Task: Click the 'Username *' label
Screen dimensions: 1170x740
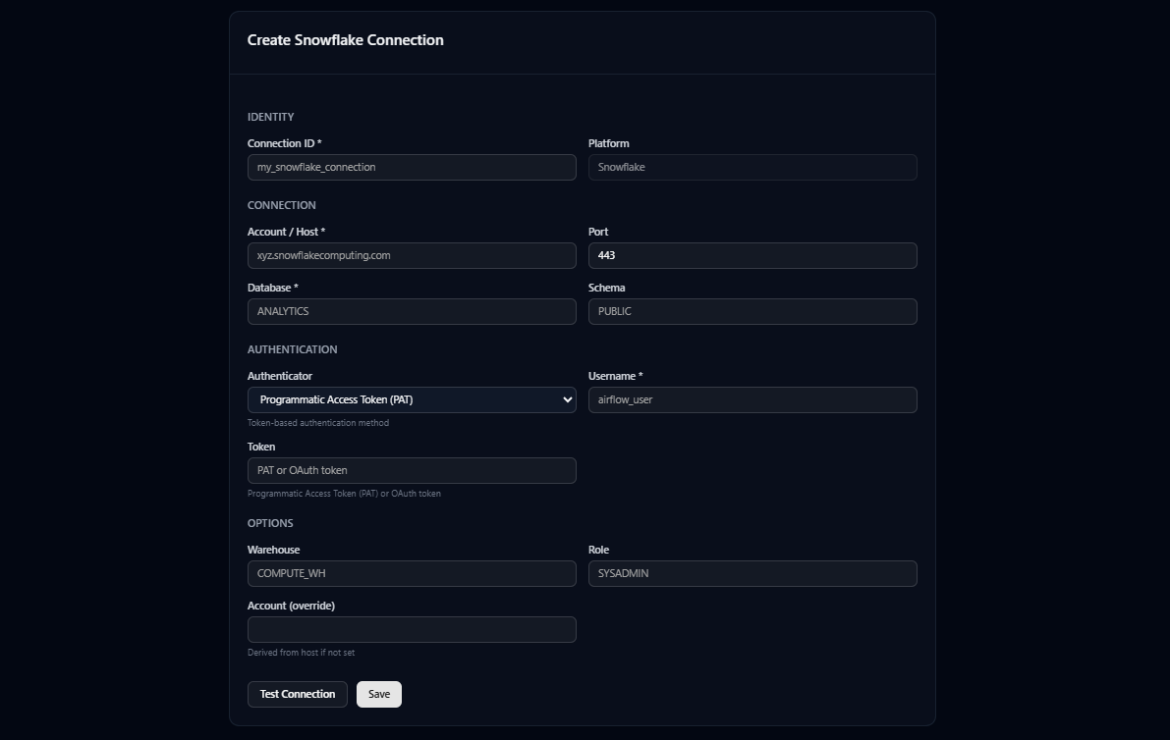Action: [x=615, y=376]
